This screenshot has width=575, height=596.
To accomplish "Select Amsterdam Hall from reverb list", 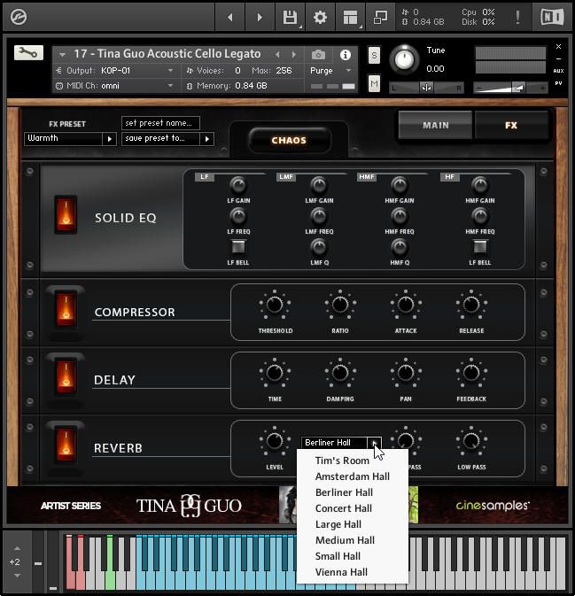I will coord(352,476).
